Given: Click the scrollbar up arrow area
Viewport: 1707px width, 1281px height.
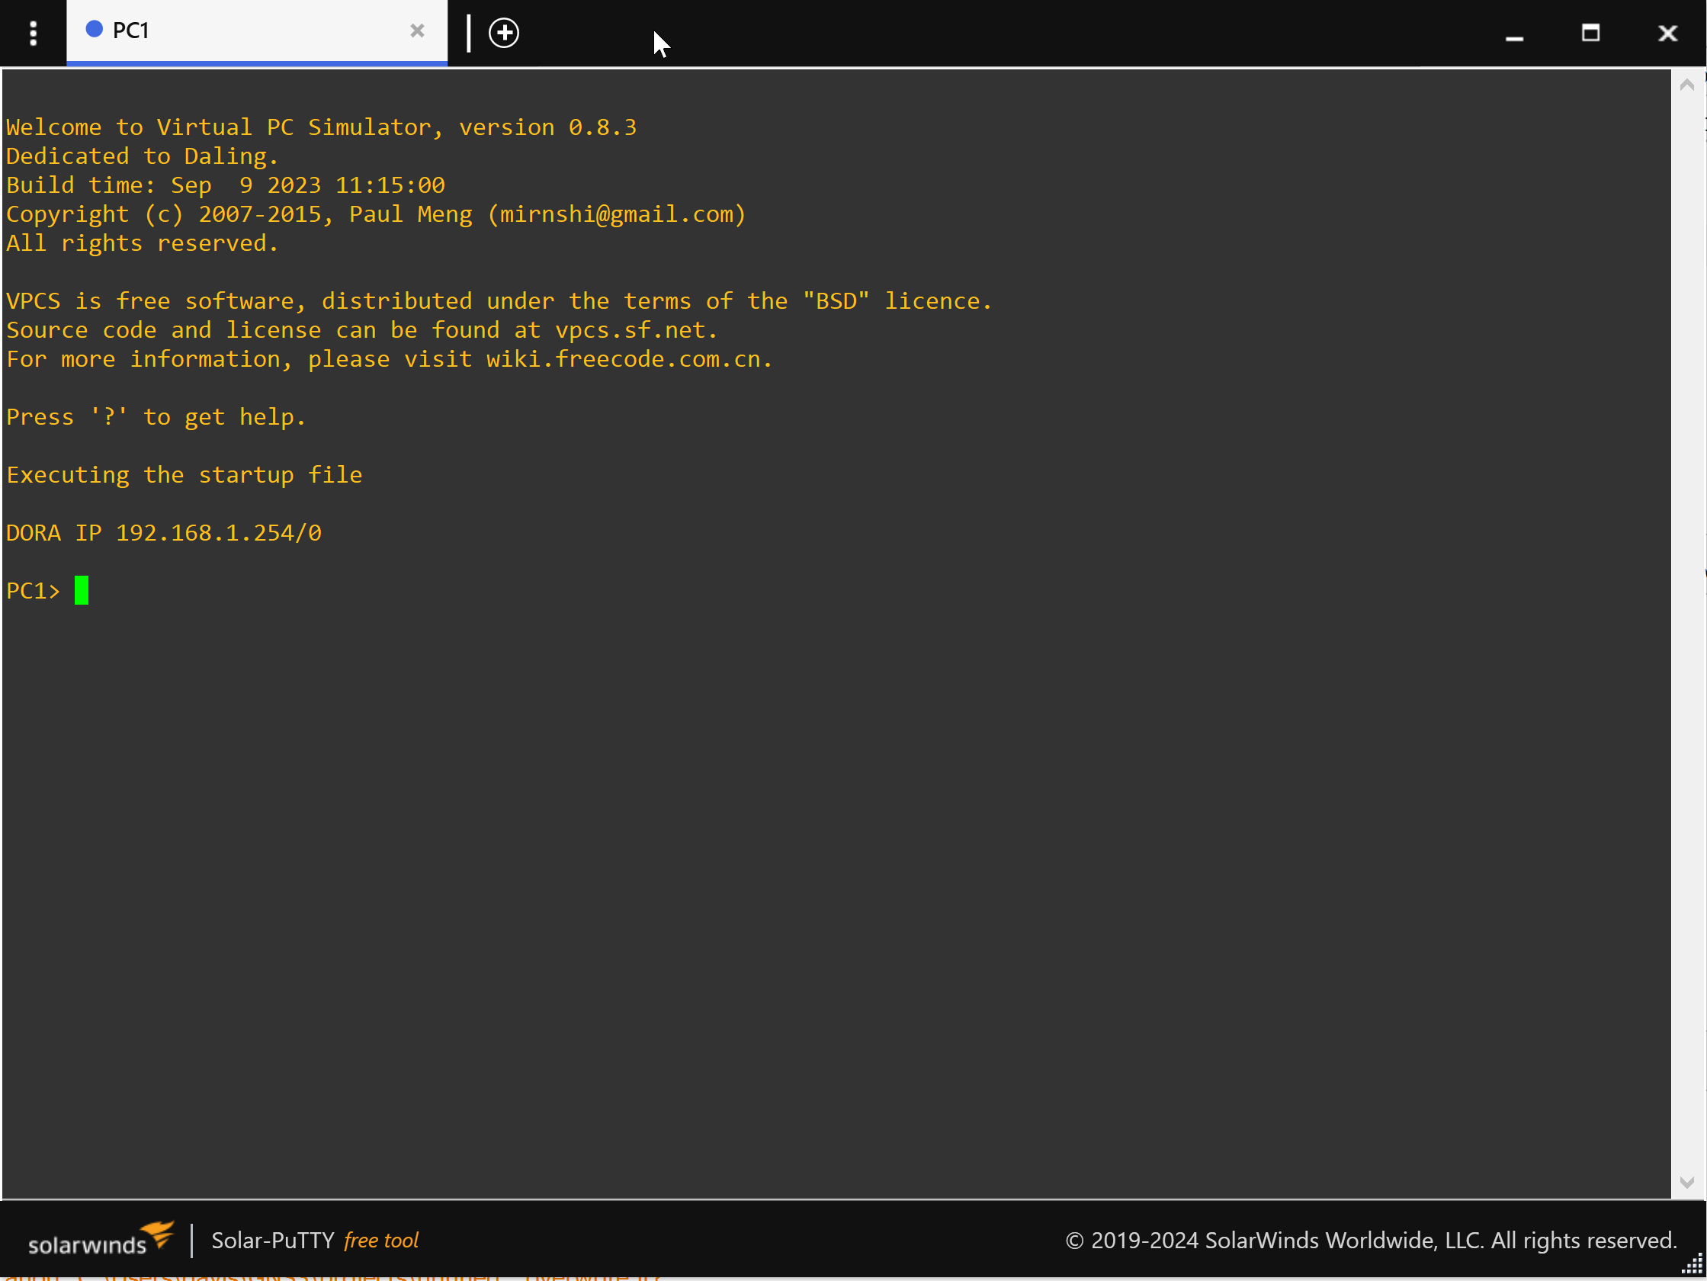Looking at the screenshot, I should click(1686, 83).
